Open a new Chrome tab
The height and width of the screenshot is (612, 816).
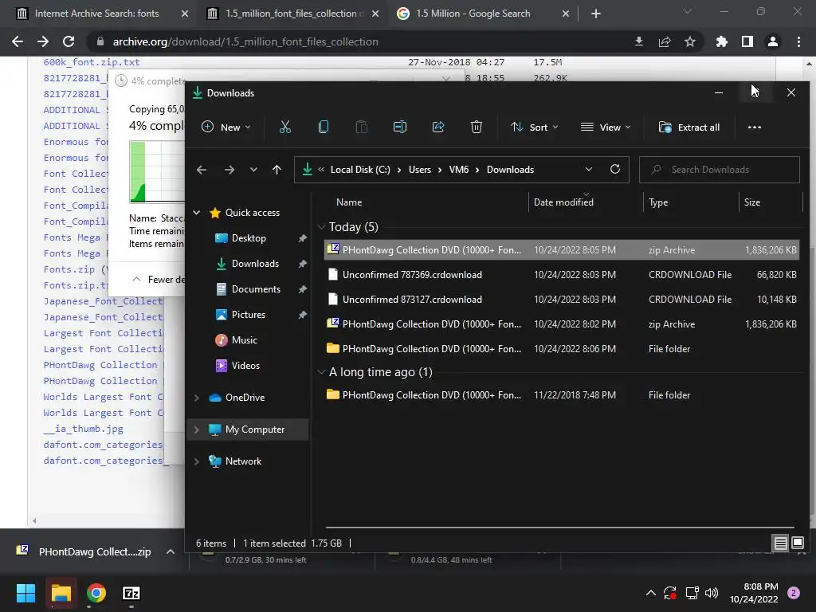coord(596,14)
